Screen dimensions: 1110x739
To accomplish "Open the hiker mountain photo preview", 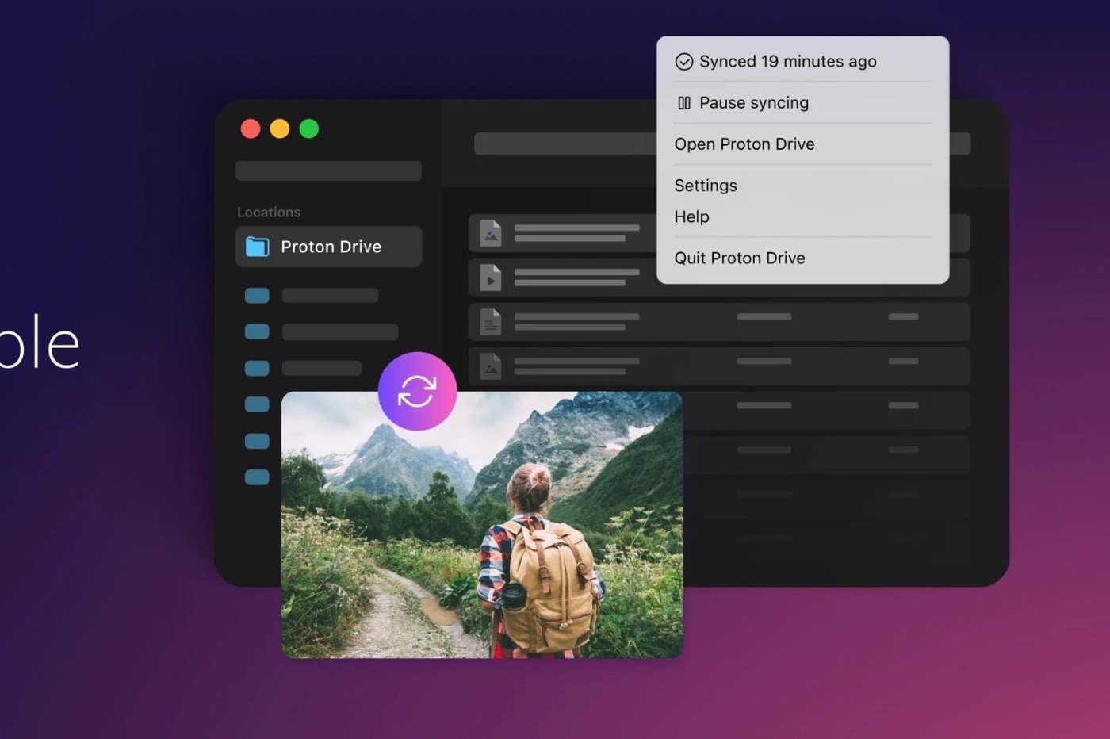I will point(482,524).
